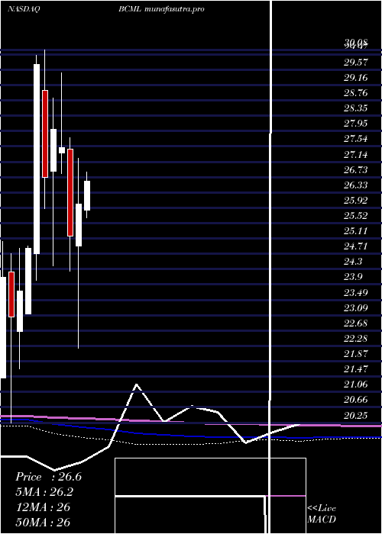This screenshot has height=534, width=382.
Task: Click the MACD line peak near 21.06
Action: click(x=137, y=384)
